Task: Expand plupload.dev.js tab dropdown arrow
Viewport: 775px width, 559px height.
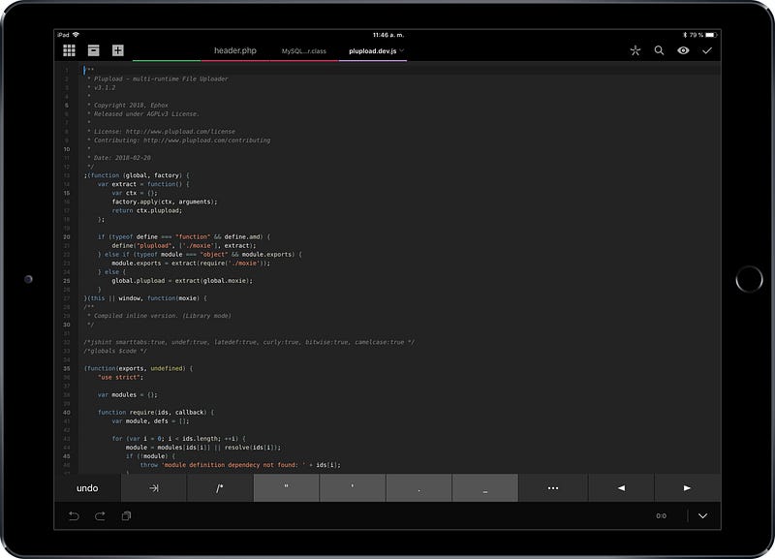Action: 402,50
